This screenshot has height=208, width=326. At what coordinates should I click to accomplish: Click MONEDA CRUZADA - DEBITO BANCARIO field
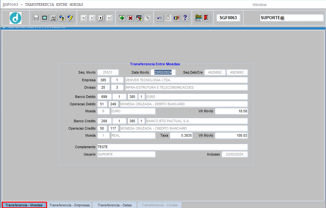(184, 104)
